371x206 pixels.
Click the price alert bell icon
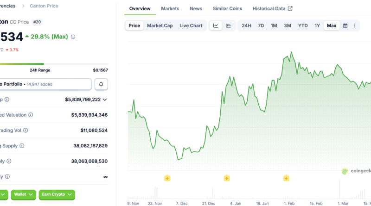tap(101, 84)
